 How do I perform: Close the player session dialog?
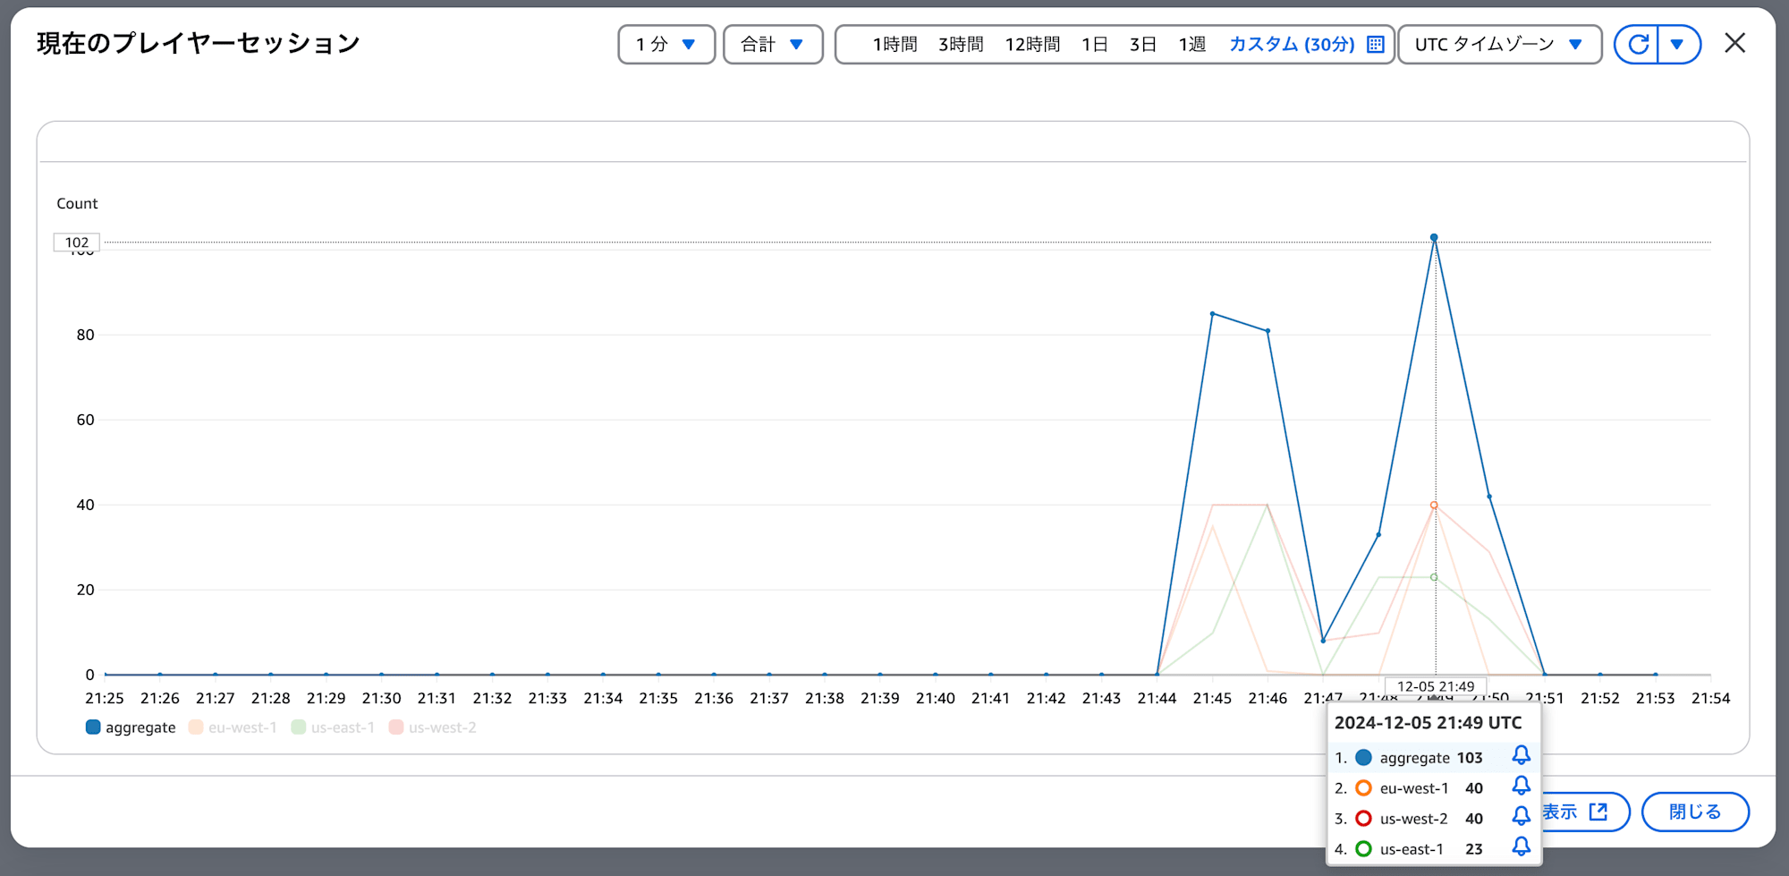[1734, 43]
